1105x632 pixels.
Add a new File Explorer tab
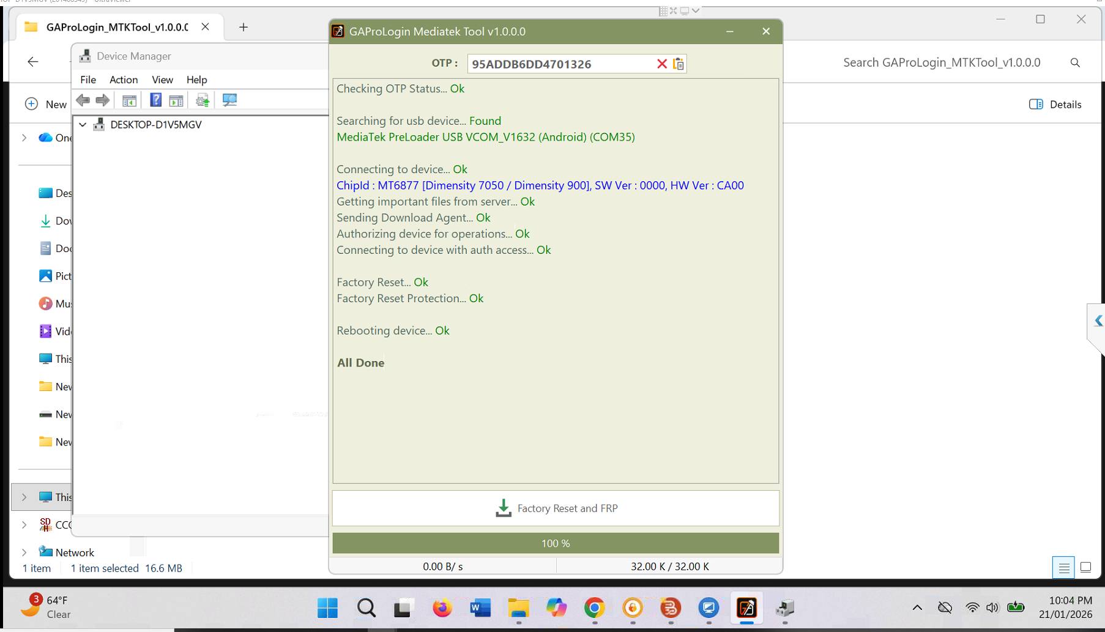pos(244,27)
